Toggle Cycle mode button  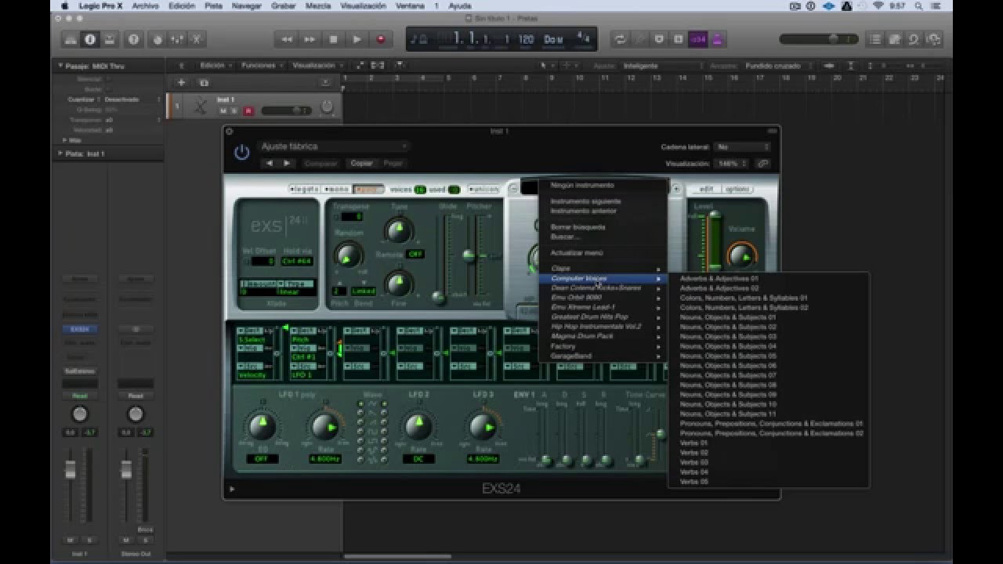pyautogui.click(x=621, y=39)
